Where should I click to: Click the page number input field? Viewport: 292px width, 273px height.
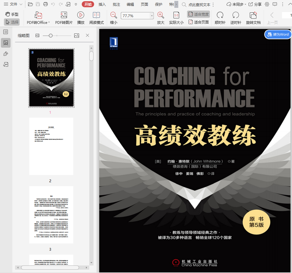(287, 15)
